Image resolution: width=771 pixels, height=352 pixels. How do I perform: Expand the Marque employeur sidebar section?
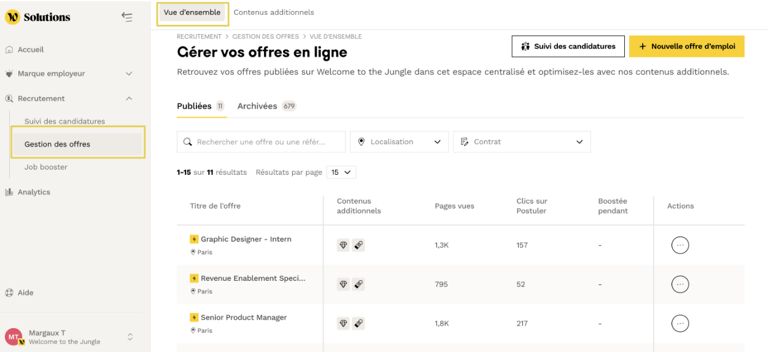point(129,74)
